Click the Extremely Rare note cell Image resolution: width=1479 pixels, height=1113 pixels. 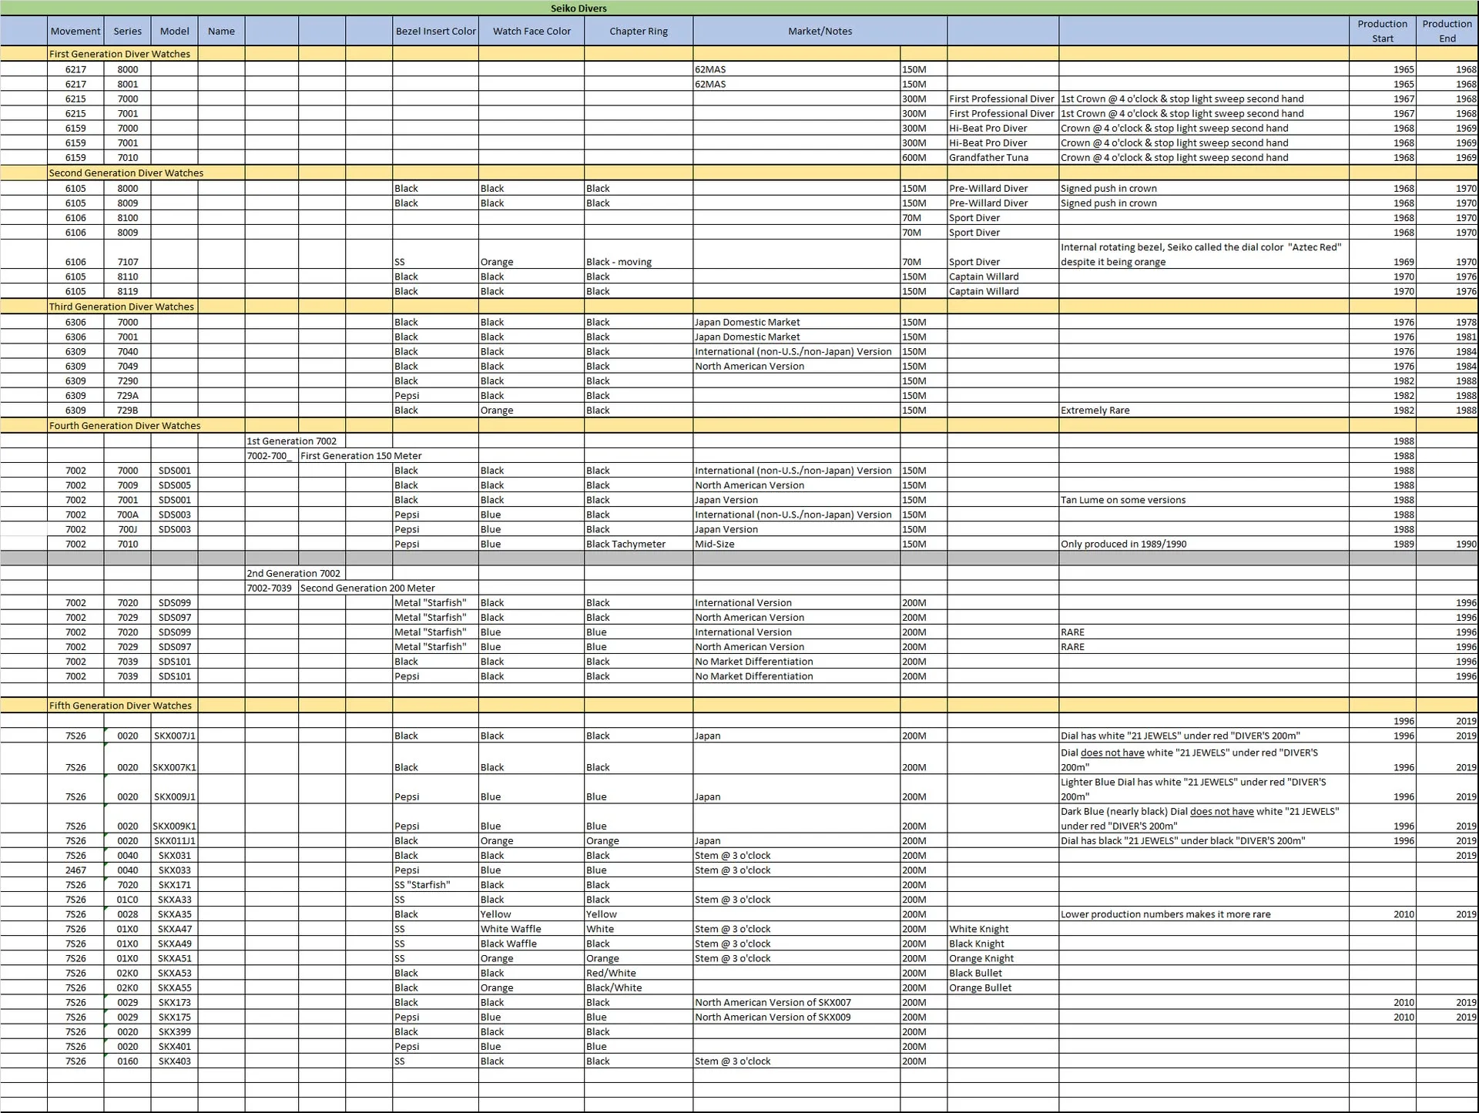click(1095, 411)
